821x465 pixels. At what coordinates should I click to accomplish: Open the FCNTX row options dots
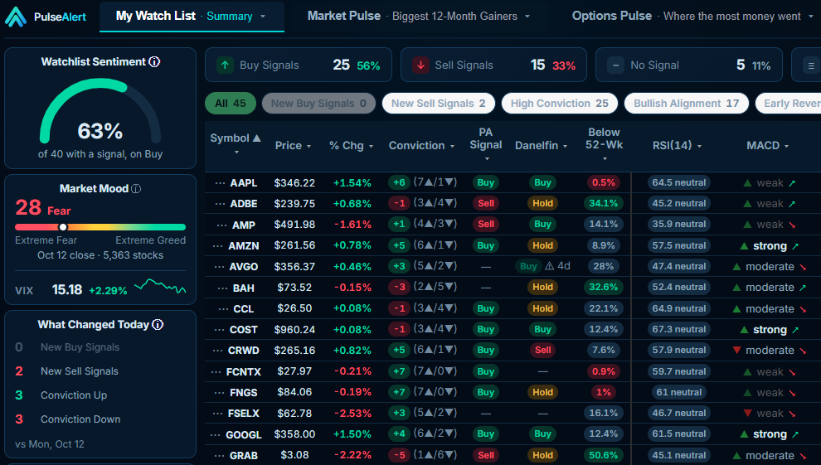pos(216,372)
